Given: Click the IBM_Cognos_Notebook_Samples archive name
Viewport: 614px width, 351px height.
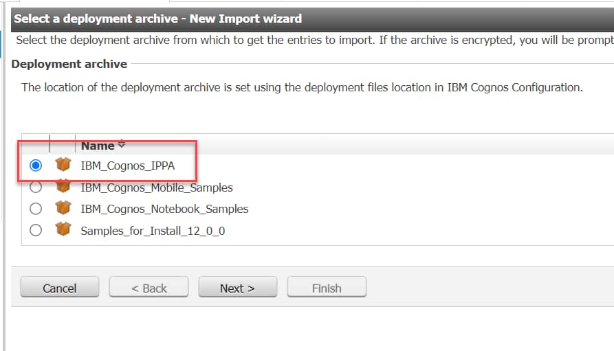Looking at the screenshot, I should tap(164, 209).
